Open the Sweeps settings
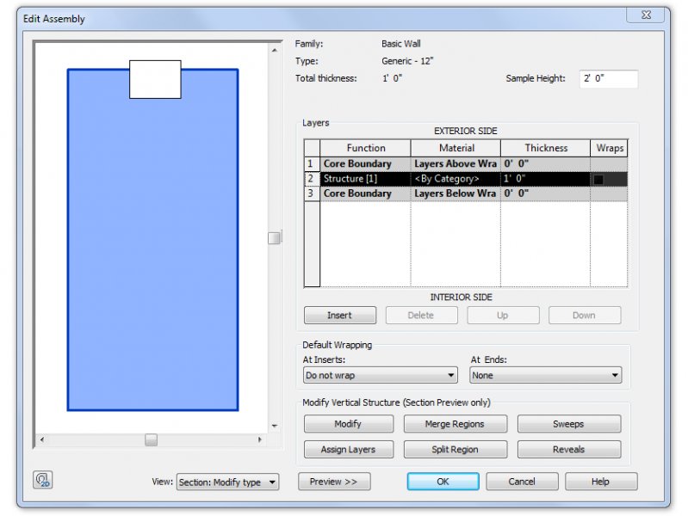The width and height of the screenshot is (688, 516). (x=569, y=424)
